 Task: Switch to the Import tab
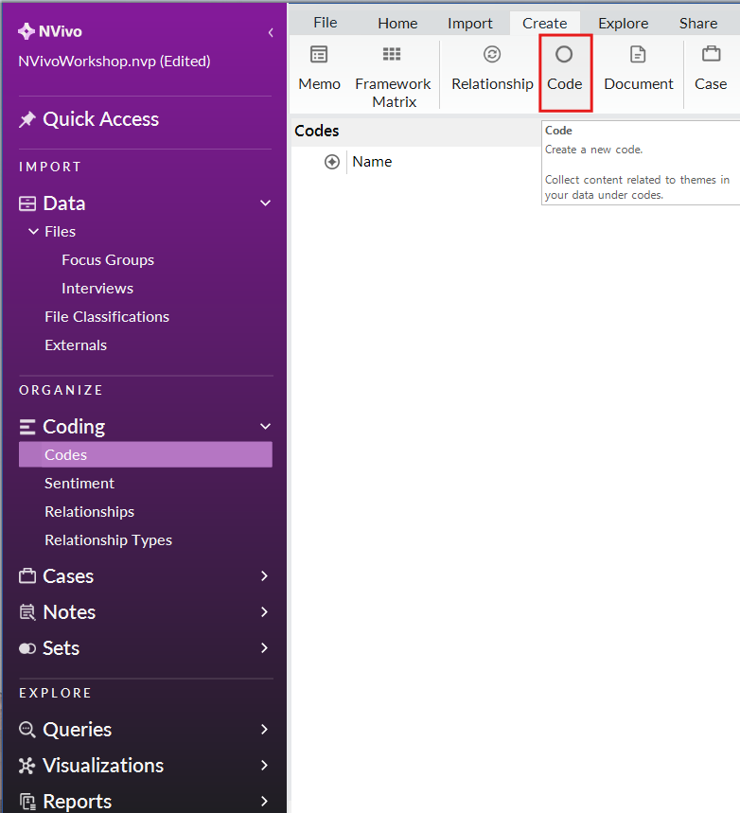coord(469,24)
